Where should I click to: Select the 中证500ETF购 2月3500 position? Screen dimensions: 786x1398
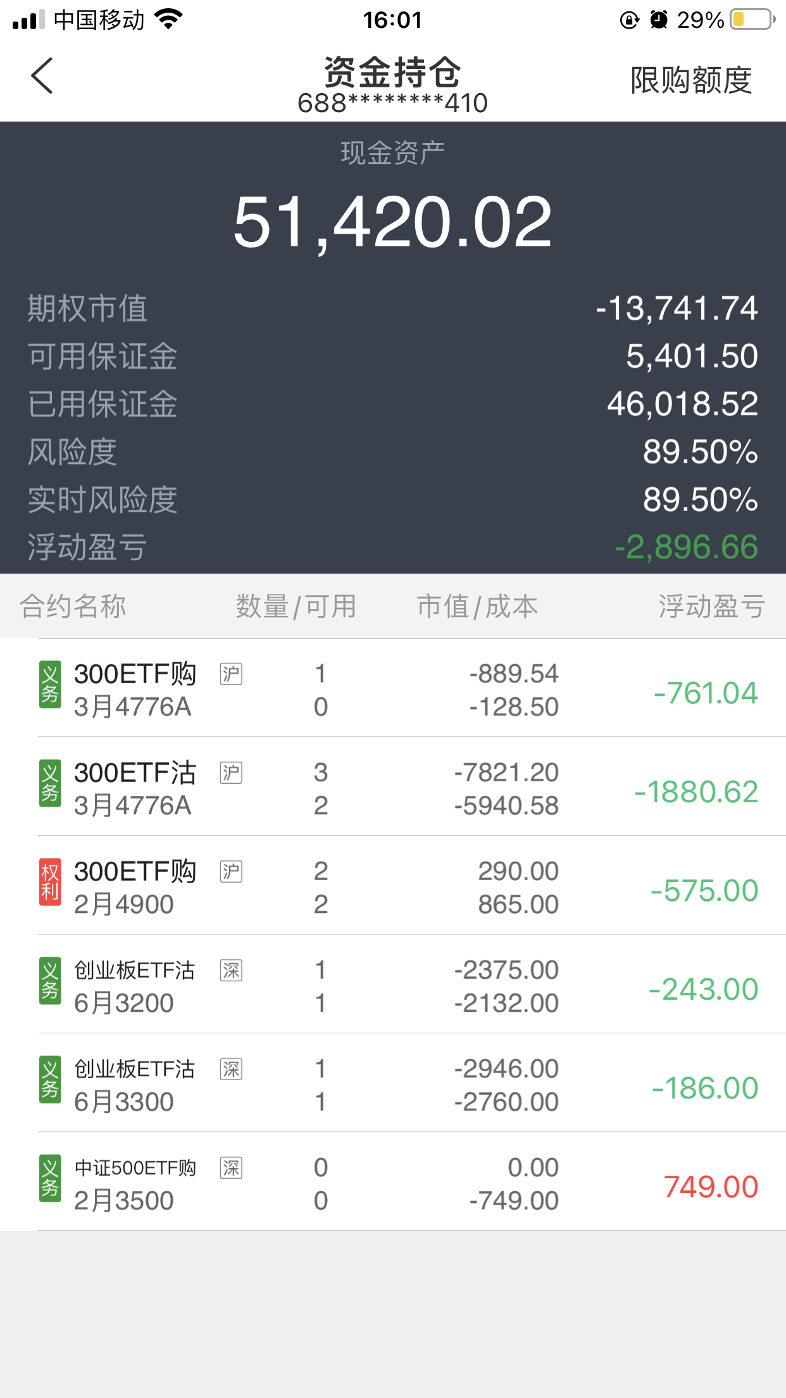coord(405,1183)
